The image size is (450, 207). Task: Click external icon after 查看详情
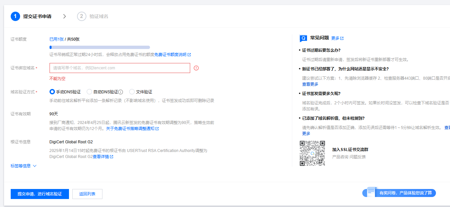111,157
